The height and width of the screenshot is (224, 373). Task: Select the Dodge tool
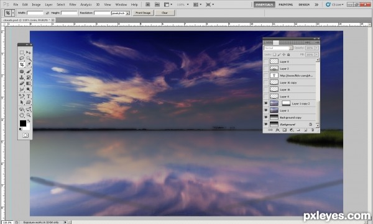[x=29, y=89]
